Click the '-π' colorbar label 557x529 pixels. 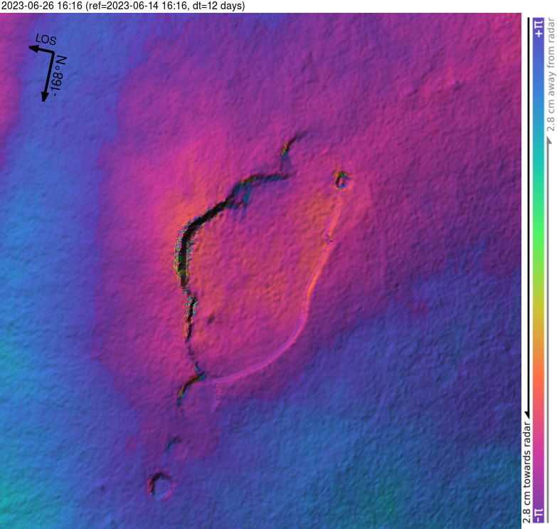pos(539,515)
